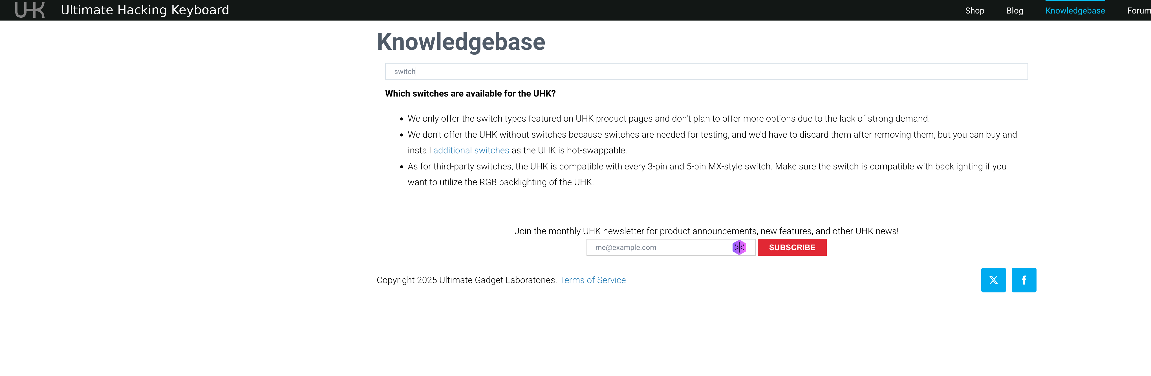The width and height of the screenshot is (1151, 376).
Task: Follow the "additional switches" link
Action: coord(471,150)
